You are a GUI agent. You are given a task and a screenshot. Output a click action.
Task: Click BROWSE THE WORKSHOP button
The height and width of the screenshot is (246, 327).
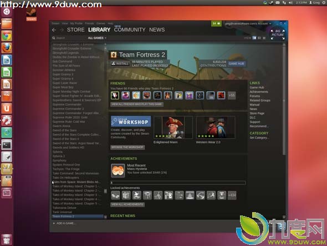(127, 147)
